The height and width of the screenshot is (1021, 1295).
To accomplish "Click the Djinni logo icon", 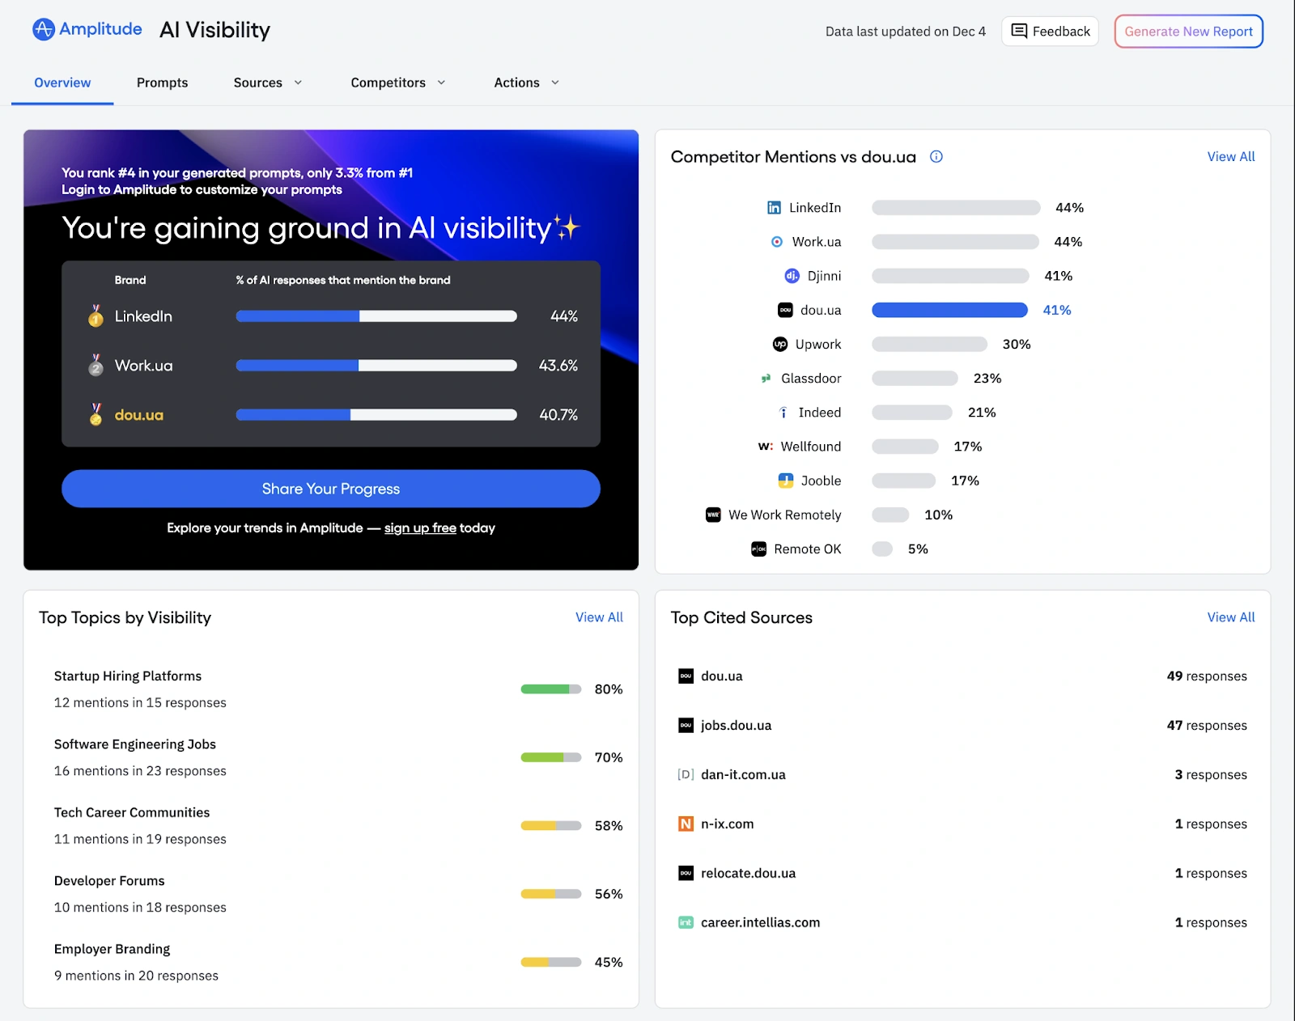I will [792, 276].
